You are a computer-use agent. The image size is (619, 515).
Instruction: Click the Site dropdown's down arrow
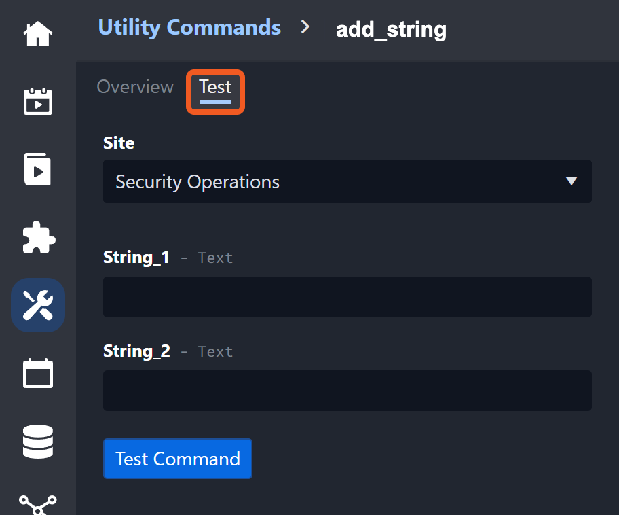[x=571, y=181]
